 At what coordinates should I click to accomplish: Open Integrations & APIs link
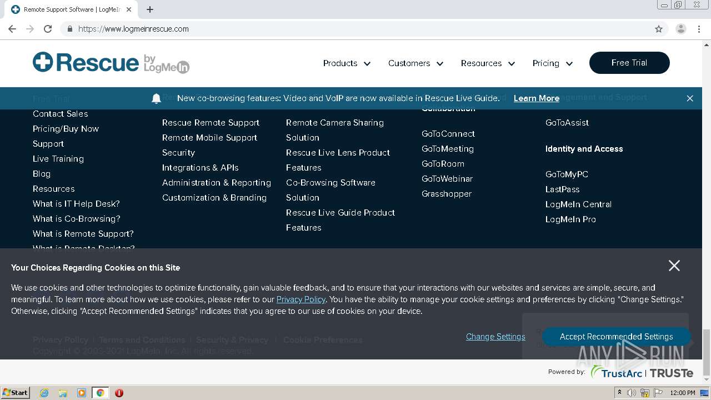pyautogui.click(x=200, y=168)
